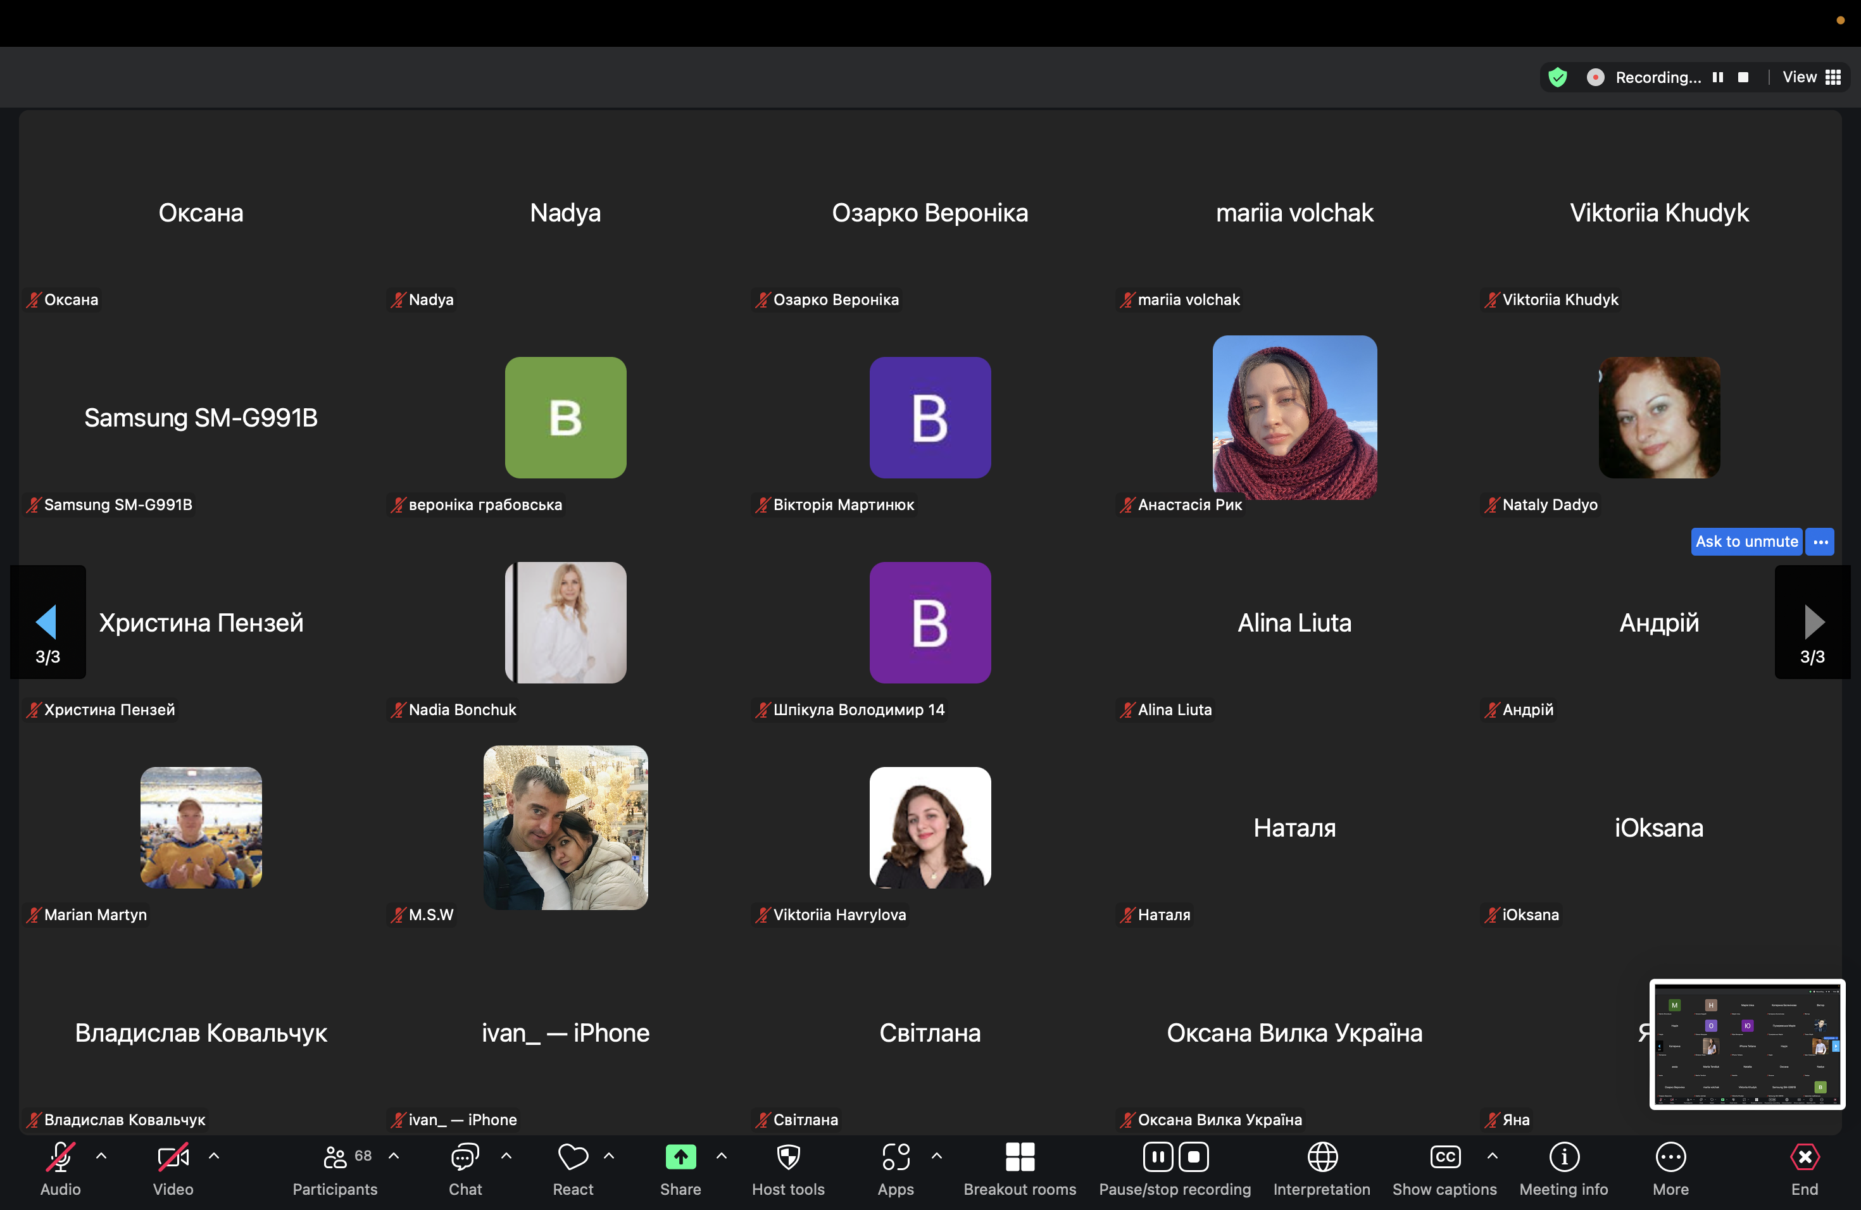This screenshot has height=1210, width=1861.
Task: Expand video options arrow next to Video
Action: (213, 1156)
